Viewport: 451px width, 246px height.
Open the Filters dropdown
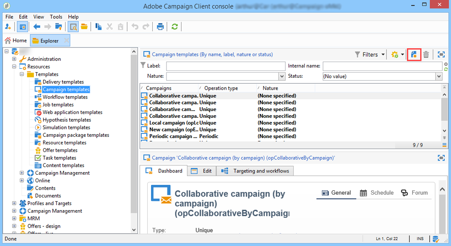(370, 55)
